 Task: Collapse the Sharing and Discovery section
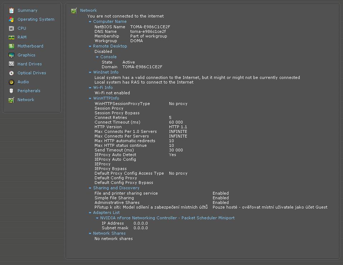tap(90, 188)
